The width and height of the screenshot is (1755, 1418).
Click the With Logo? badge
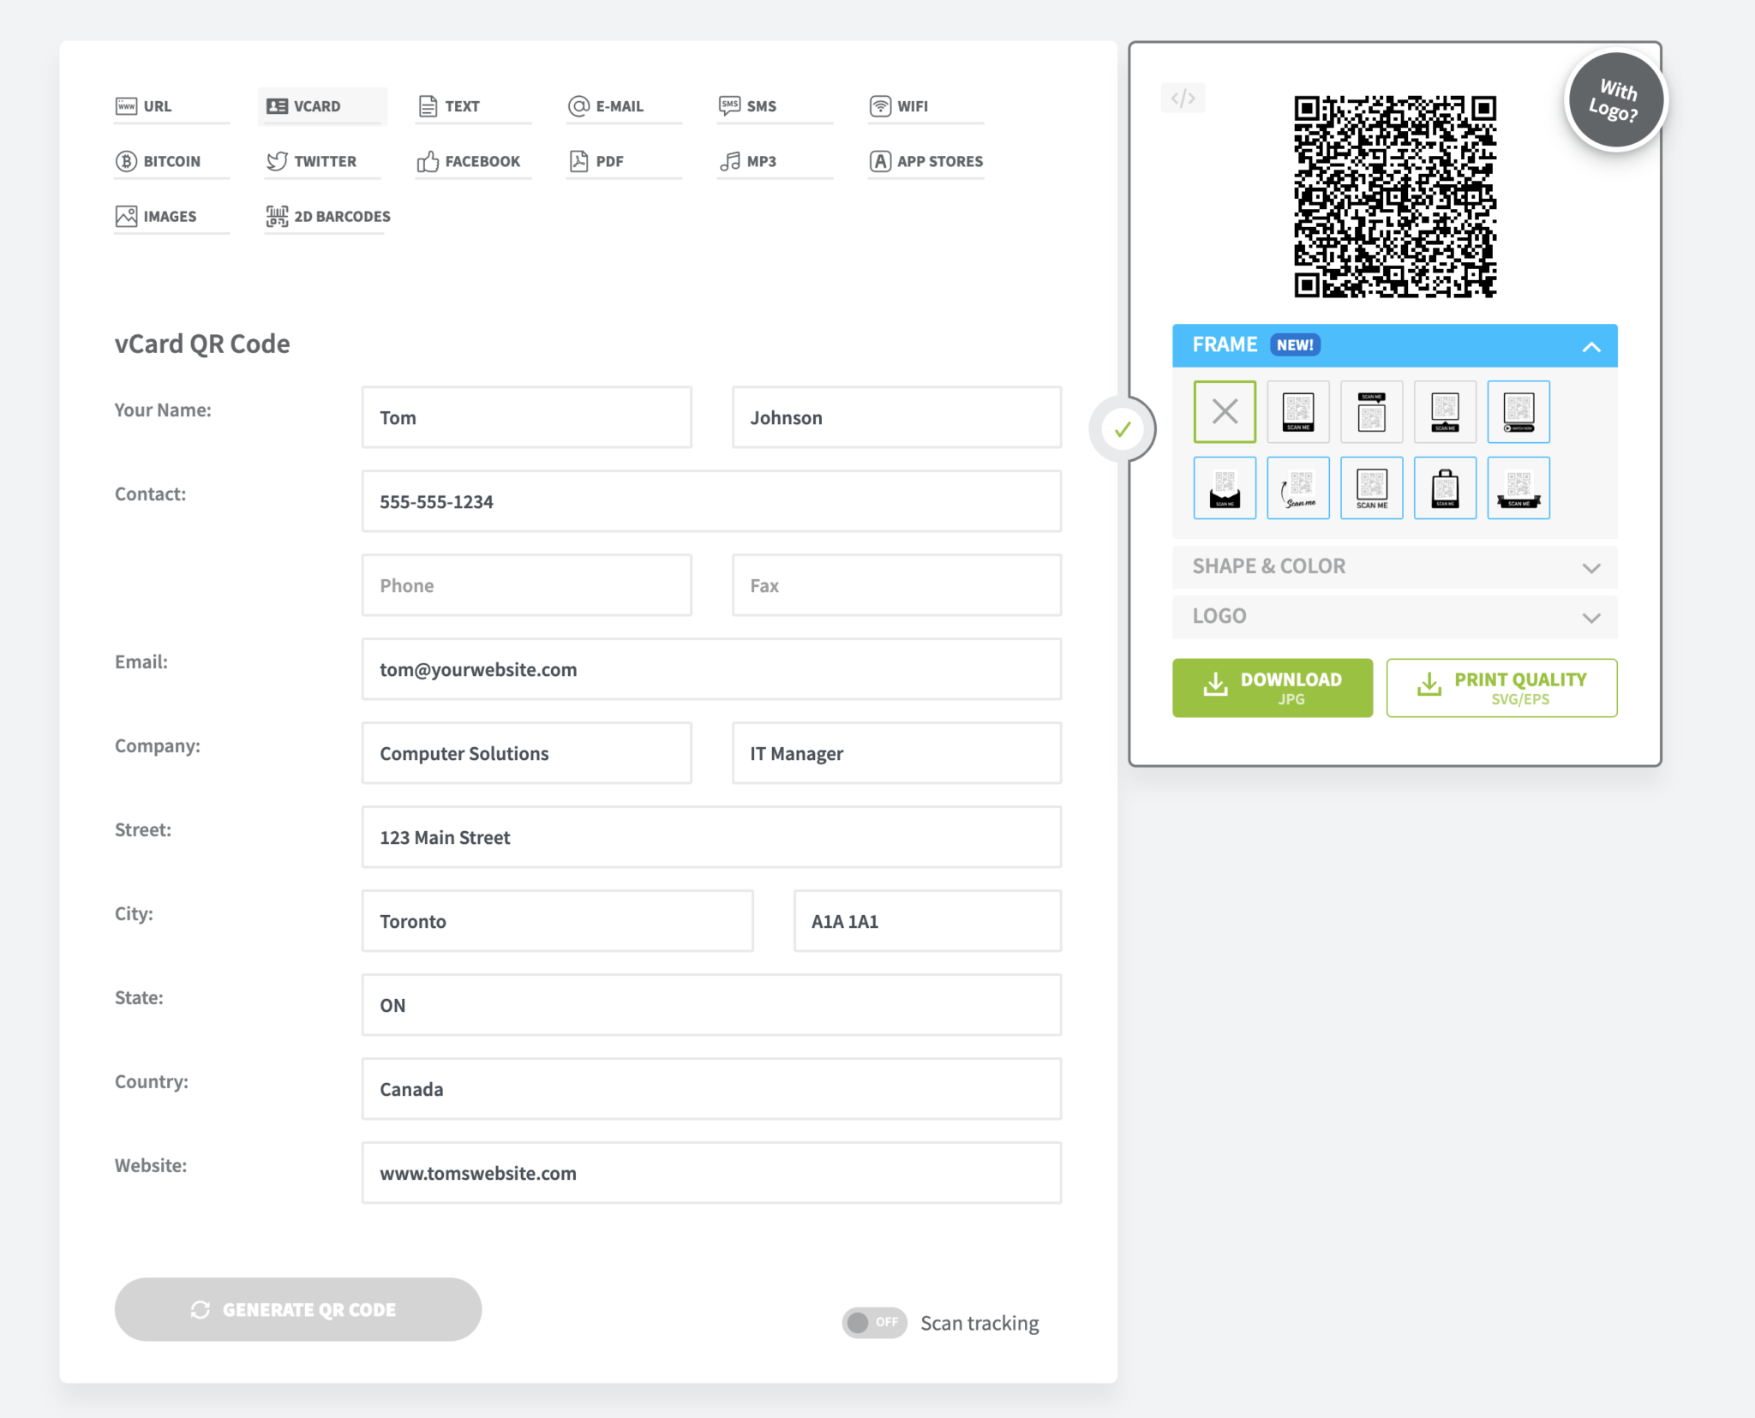point(1615,99)
